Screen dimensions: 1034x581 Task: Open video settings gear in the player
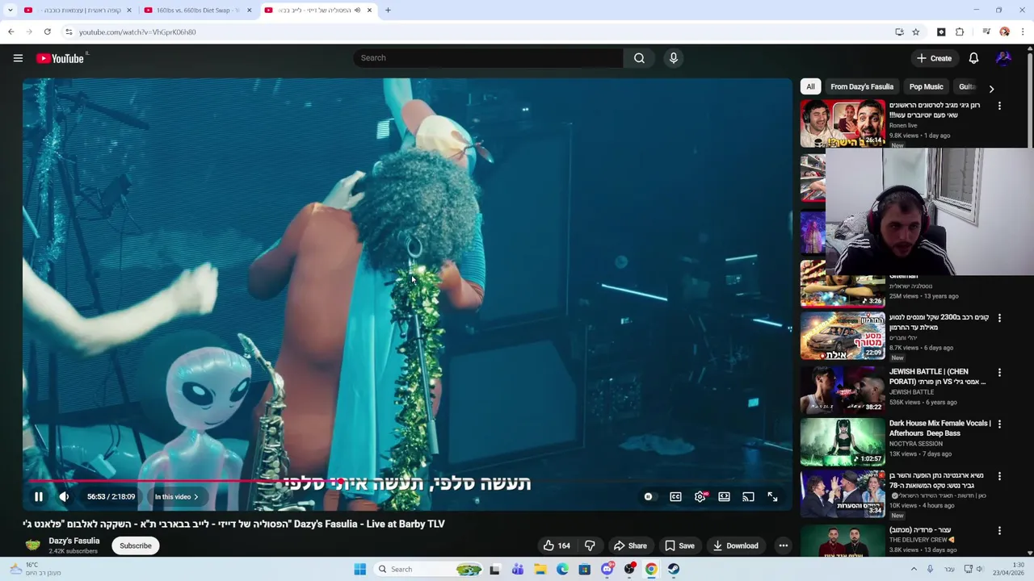tap(700, 497)
